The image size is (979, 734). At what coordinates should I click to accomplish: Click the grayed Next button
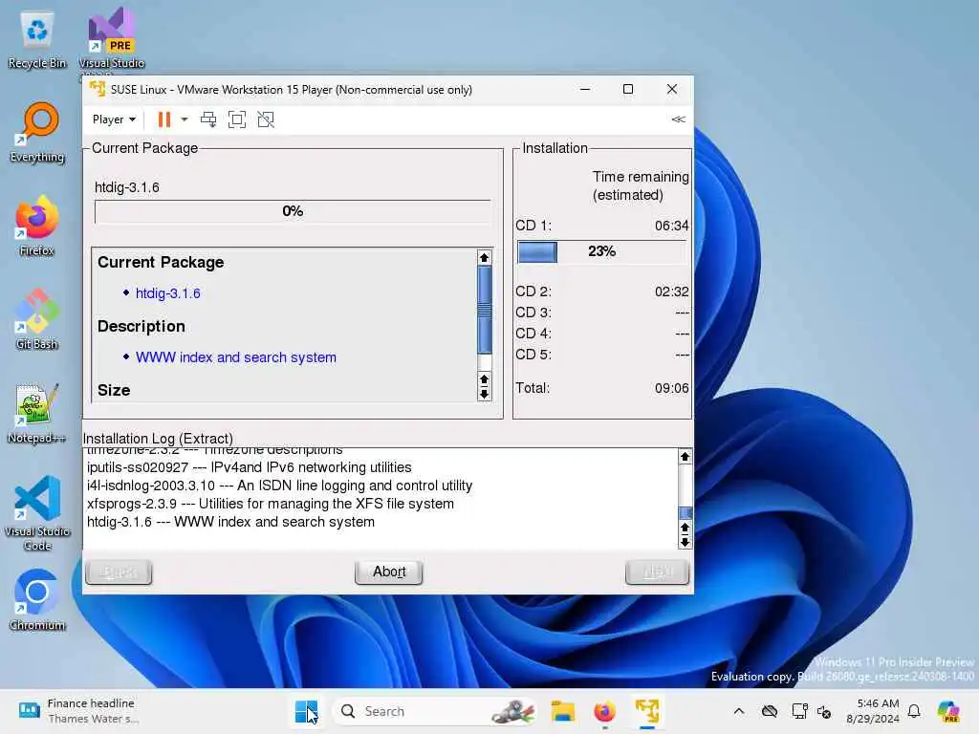click(x=657, y=572)
